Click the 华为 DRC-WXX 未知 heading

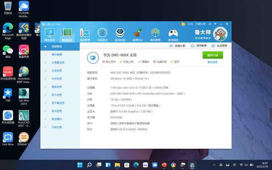click(120, 55)
